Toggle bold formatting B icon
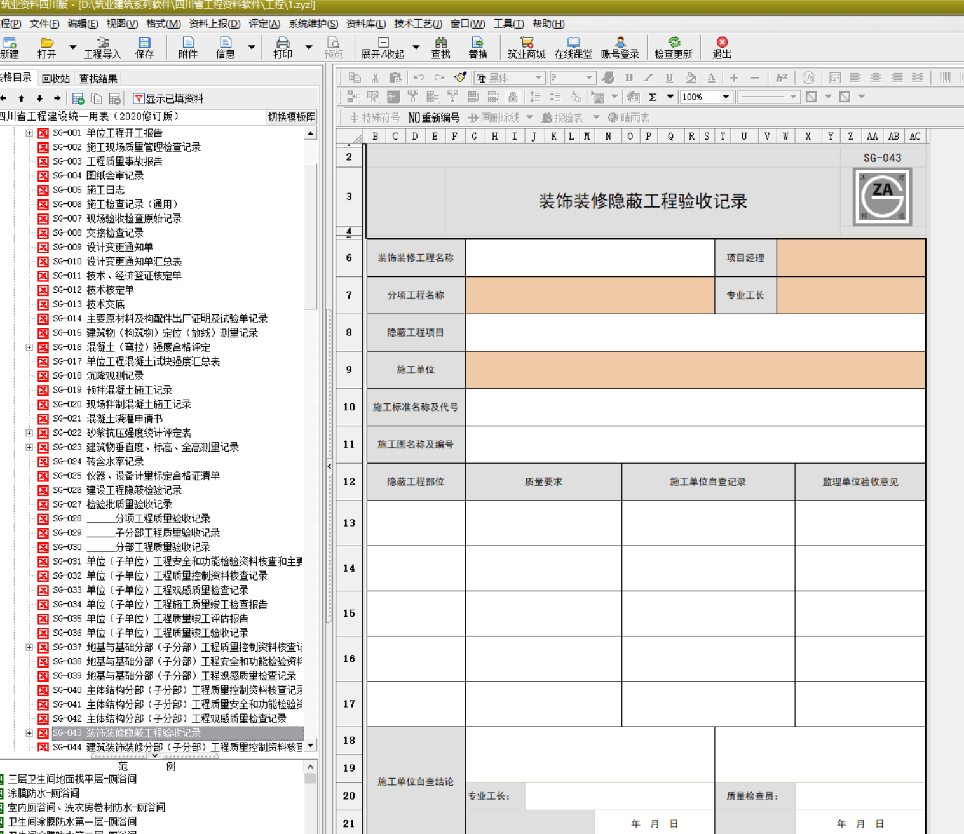 [628, 77]
